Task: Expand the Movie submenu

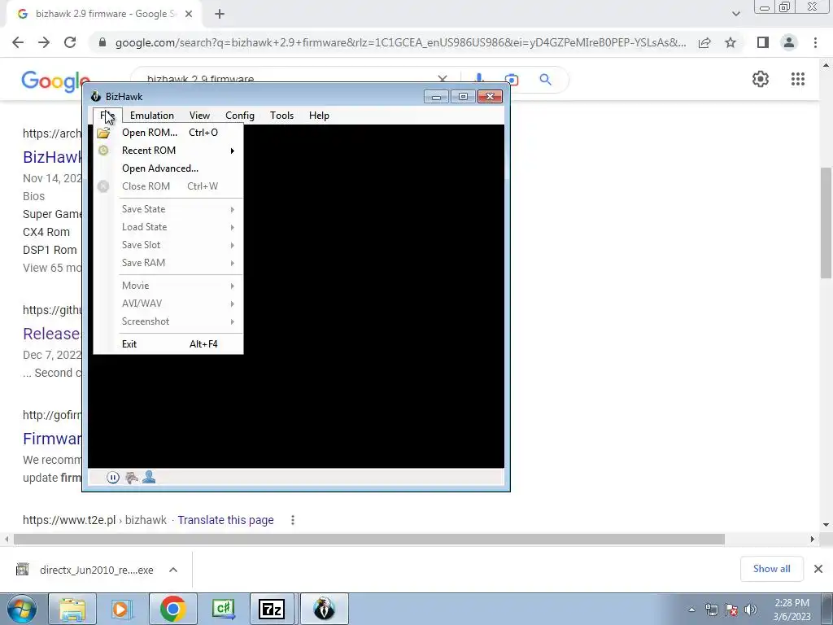Action: coord(168,286)
